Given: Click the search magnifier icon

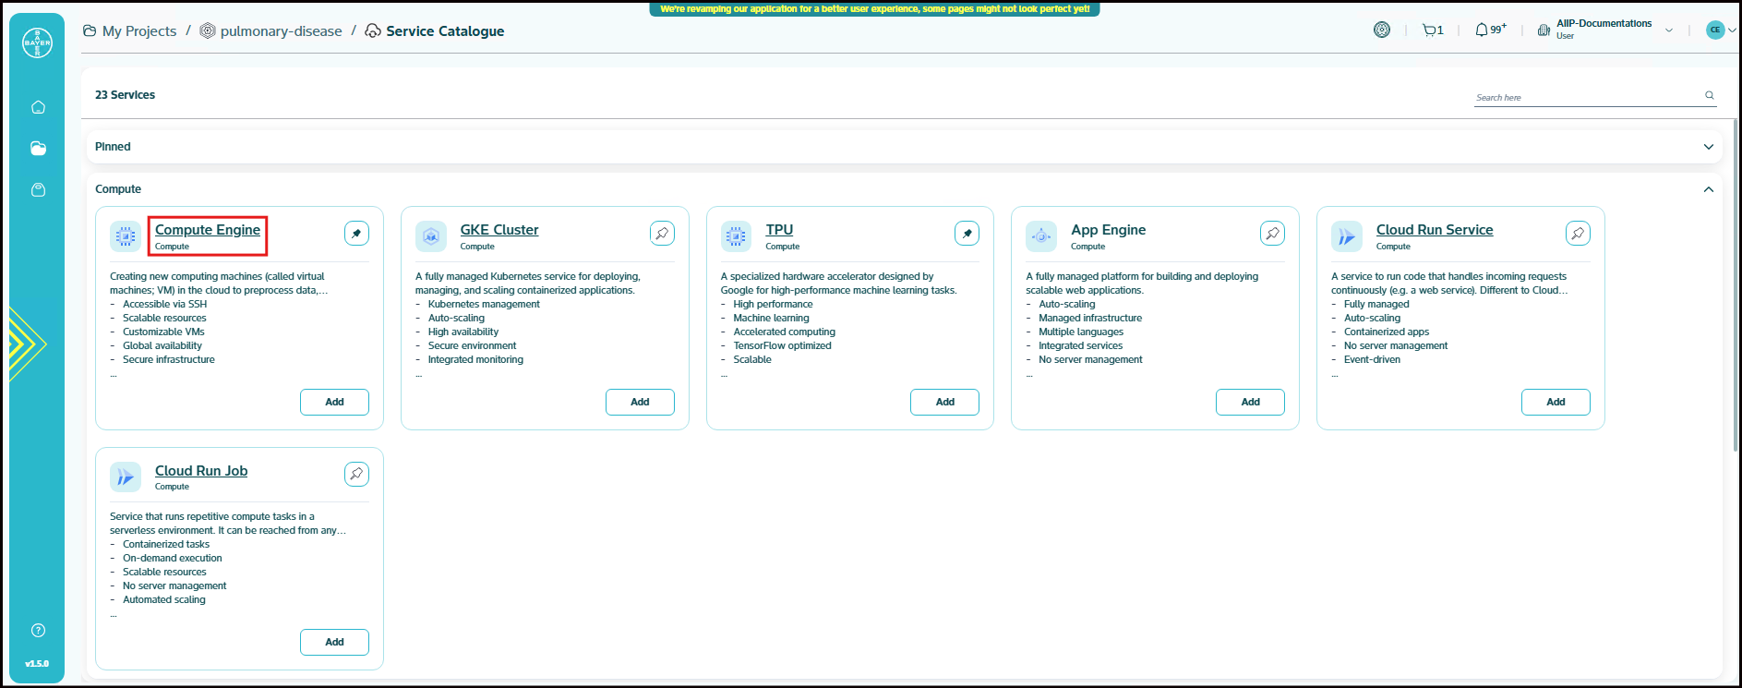Looking at the screenshot, I should (x=1709, y=95).
